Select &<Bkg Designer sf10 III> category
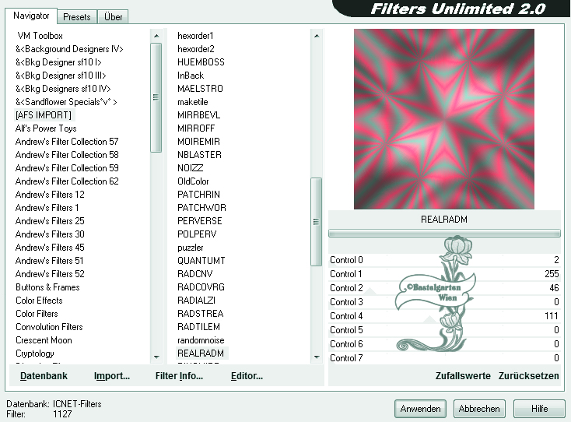 (x=61, y=76)
